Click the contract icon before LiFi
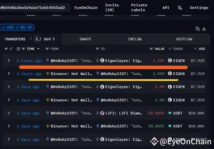The width and height of the screenshot is (214, 149). pos(97,113)
